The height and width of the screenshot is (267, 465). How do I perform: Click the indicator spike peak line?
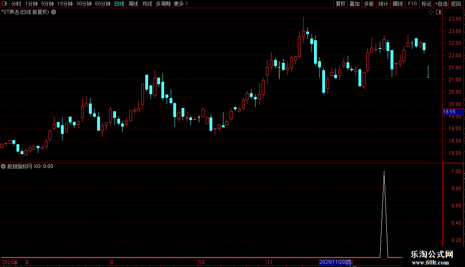click(384, 213)
